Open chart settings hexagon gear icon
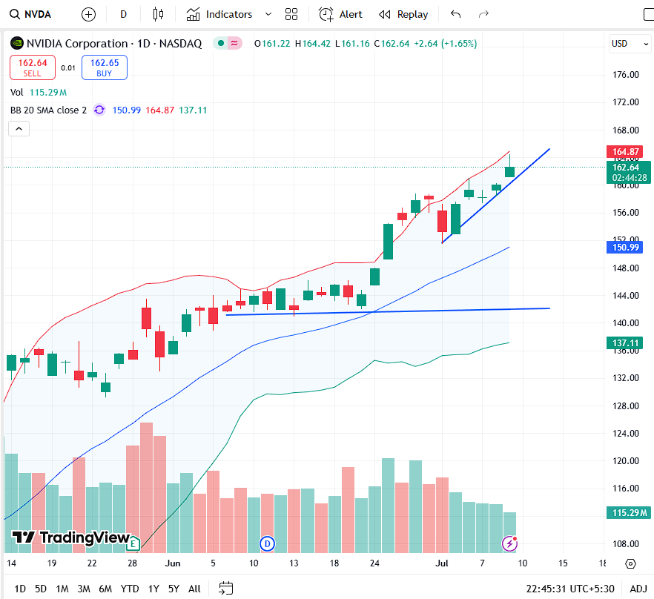The height and width of the screenshot is (599, 654). (630, 564)
